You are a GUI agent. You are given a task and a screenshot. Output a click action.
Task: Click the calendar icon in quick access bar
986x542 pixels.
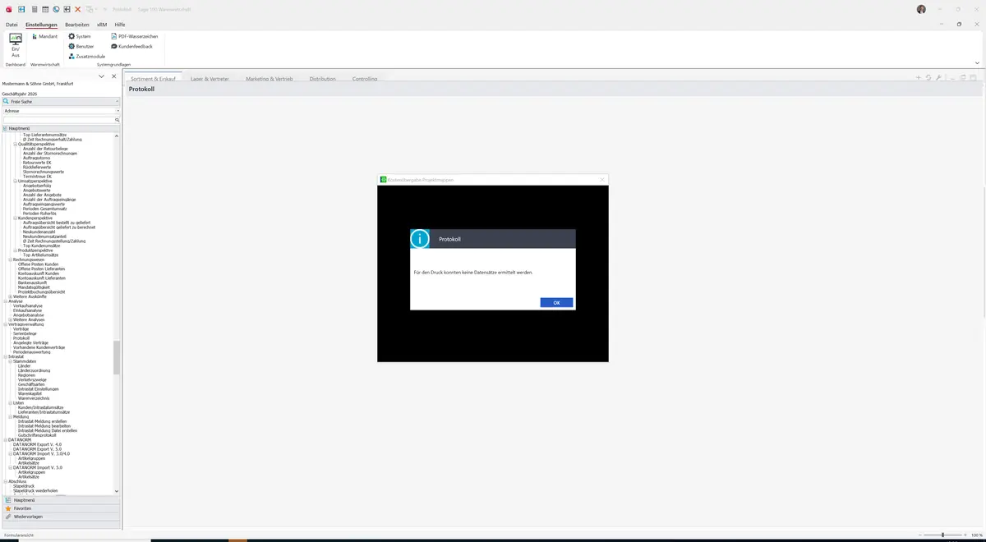click(45, 9)
